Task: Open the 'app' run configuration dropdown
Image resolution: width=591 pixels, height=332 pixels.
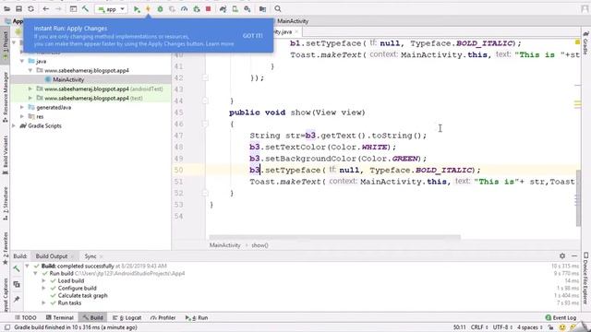Action: pyautogui.click(x=111, y=9)
